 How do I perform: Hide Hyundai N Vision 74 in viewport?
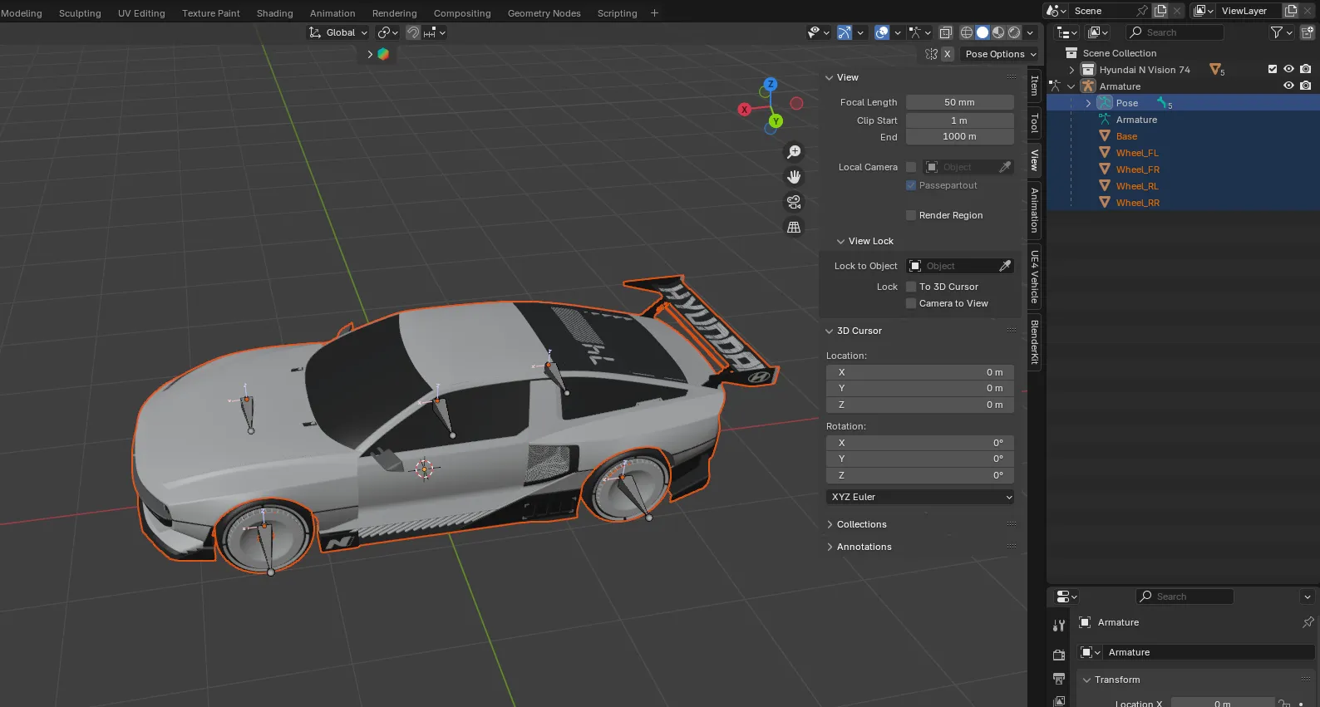pos(1288,69)
